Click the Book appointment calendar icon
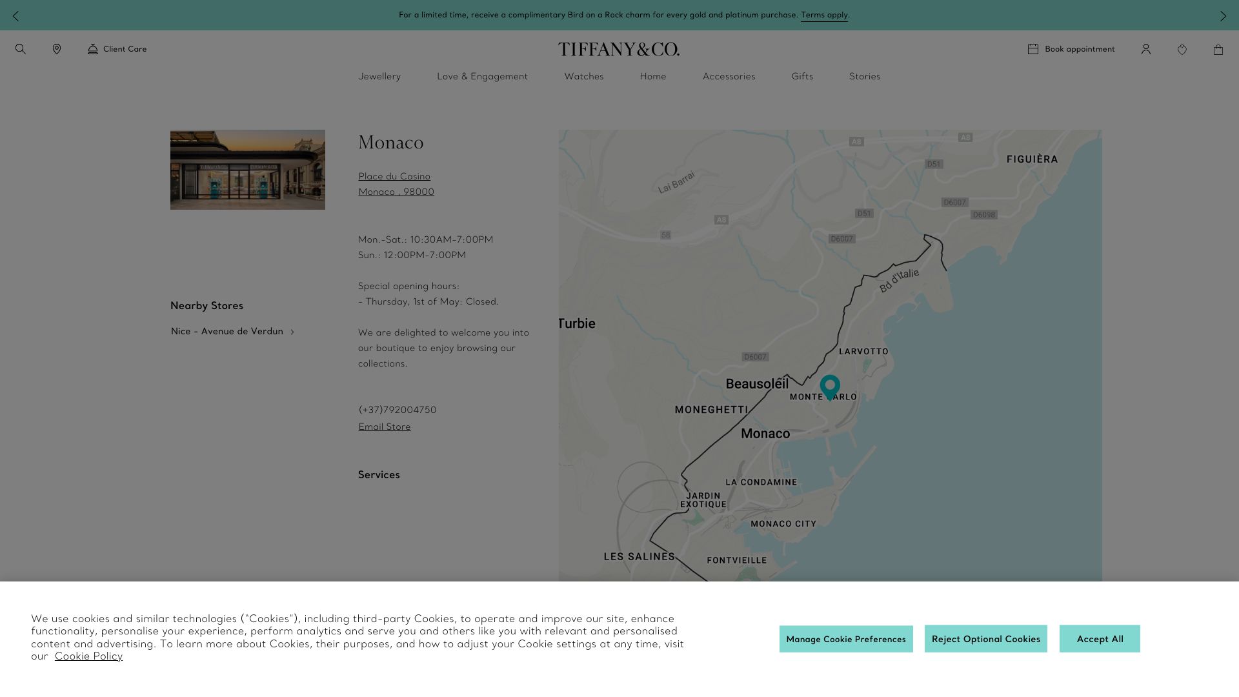Viewport: 1239px width, 697px height. (1033, 49)
